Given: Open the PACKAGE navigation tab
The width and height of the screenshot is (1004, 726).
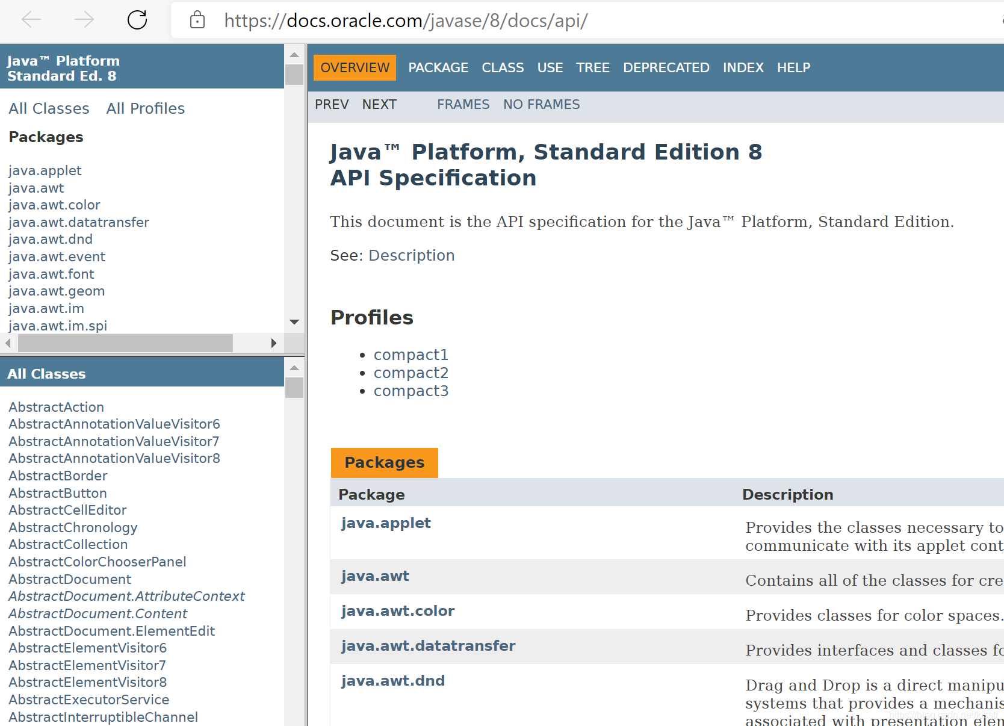Looking at the screenshot, I should click(438, 67).
